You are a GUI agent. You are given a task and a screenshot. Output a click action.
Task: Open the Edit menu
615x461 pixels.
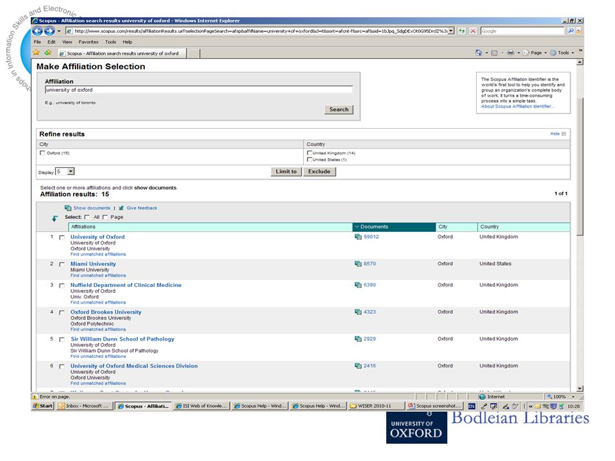point(51,42)
